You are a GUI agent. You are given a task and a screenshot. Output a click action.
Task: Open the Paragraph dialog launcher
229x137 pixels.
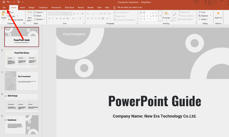137,23
